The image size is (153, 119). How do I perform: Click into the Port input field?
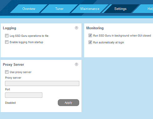point(24,95)
